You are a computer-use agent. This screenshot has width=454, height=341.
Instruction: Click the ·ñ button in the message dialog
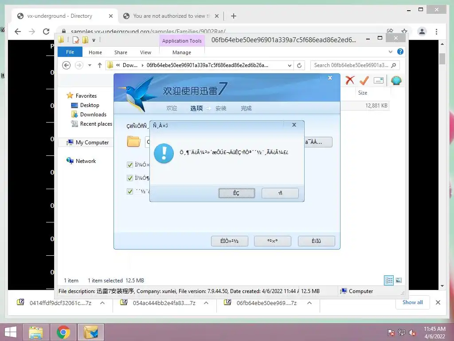(280, 193)
